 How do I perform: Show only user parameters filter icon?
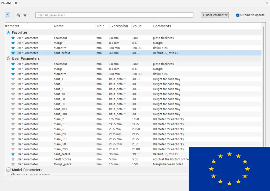coord(18,15)
